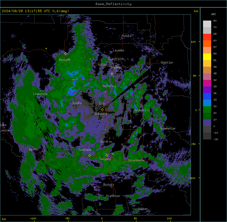Click the Sundre label
This screenshot has height=222, width=227.
tap(77, 103)
